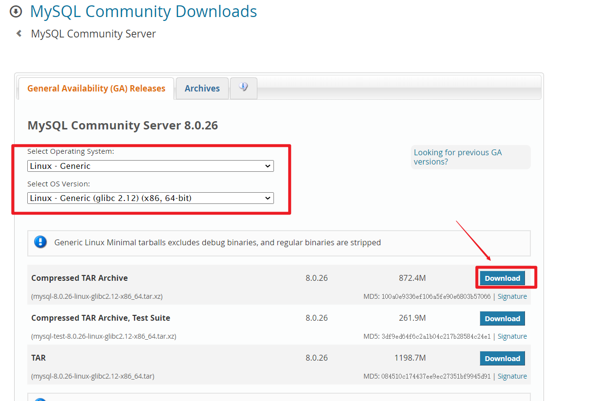602x401 pixels.
Task: Click version 8.0.26 in the Test Suite row
Action: pos(317,318)
